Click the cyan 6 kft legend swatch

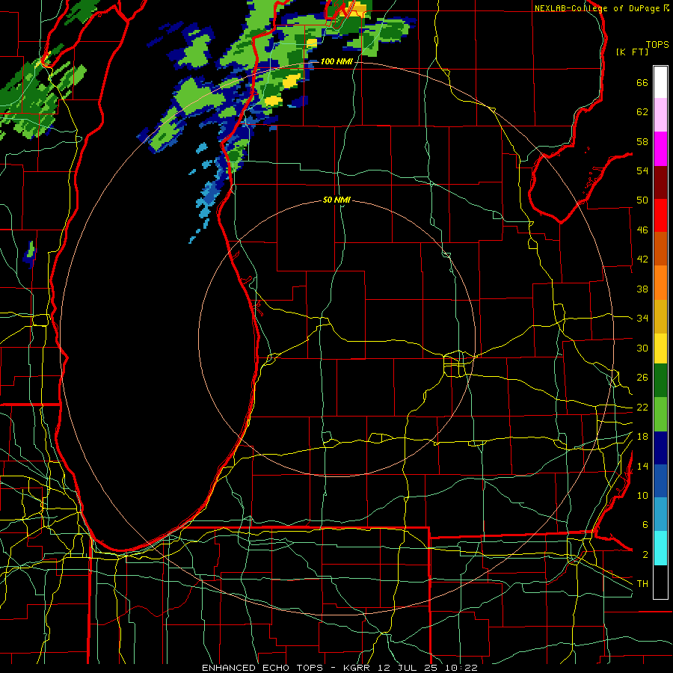click(x=660, y=548)
